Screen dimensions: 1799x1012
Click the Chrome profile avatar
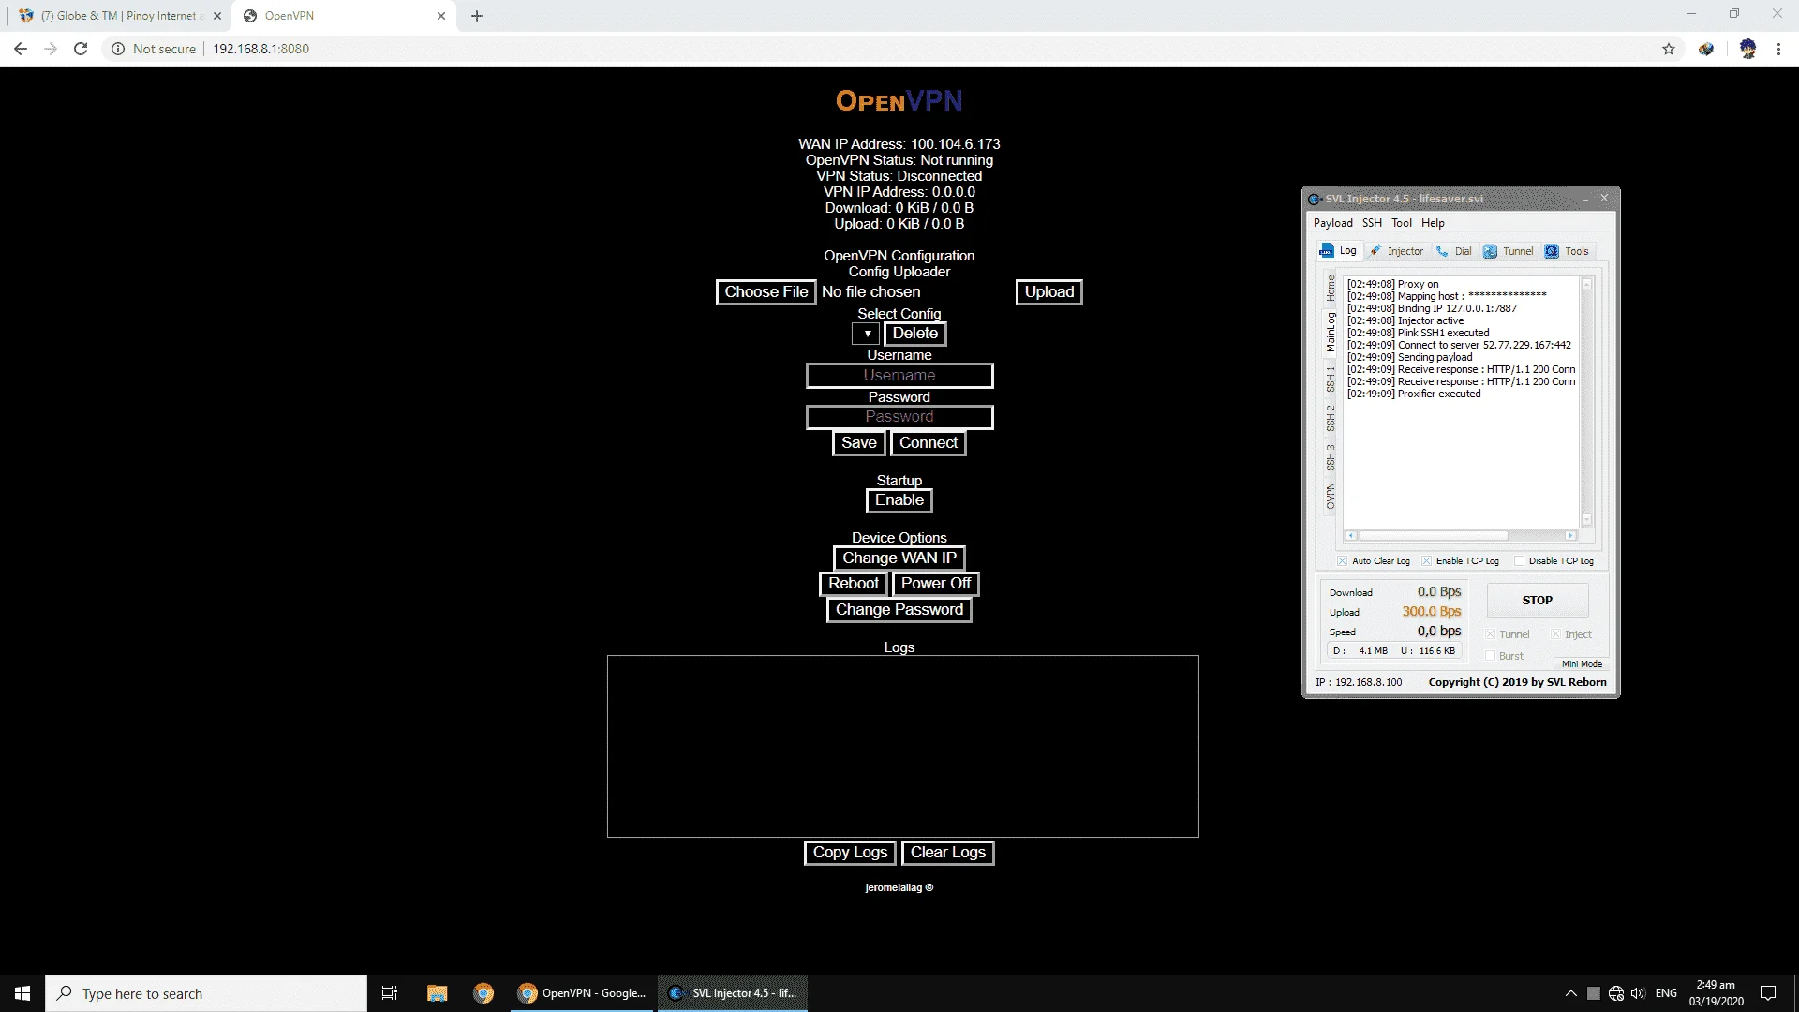(x=1747, y=49)
